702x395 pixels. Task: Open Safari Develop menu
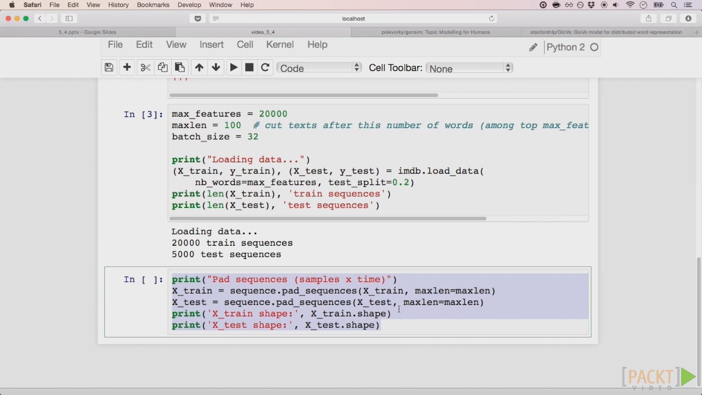tap(189, 4)
